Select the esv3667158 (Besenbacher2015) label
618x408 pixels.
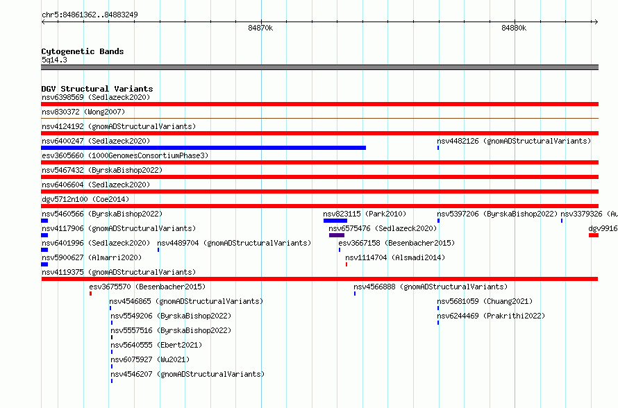(x=396, y=243)
